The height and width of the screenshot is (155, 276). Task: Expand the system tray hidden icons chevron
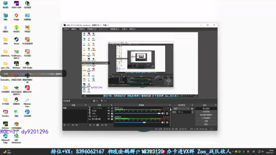(x=233, y=152)
